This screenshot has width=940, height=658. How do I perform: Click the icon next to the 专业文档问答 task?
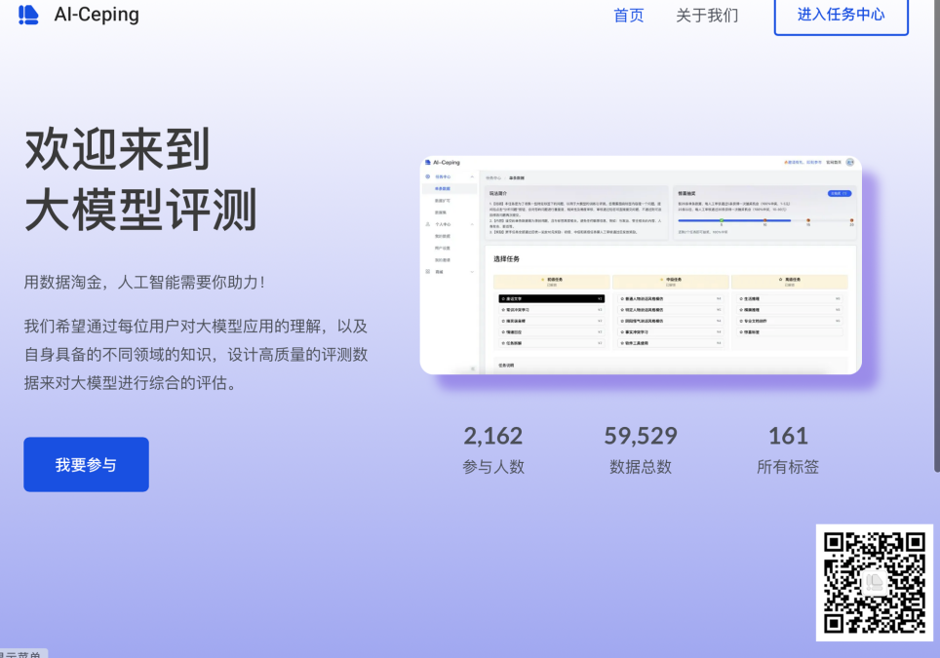pos(741,321)
